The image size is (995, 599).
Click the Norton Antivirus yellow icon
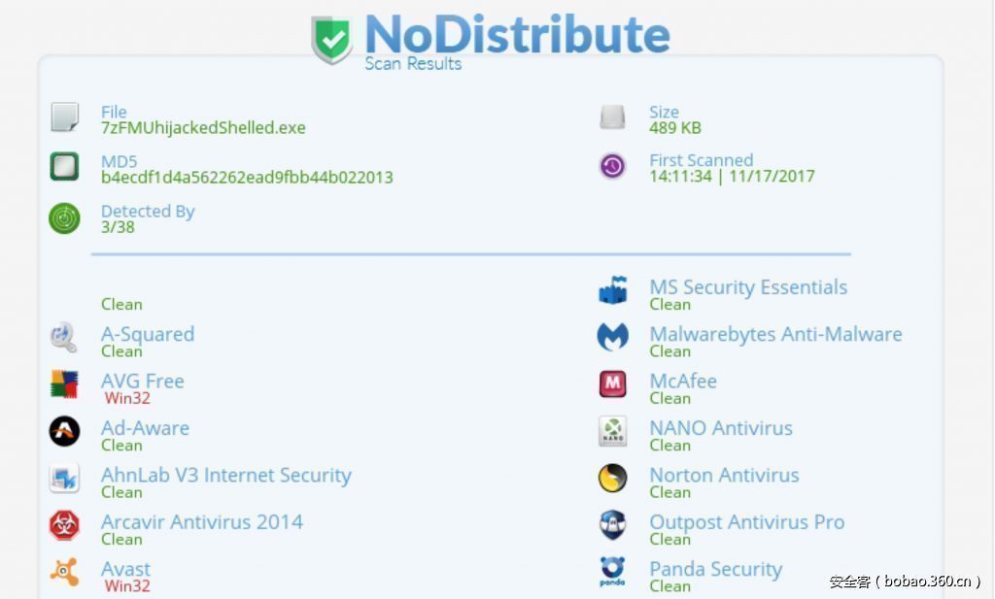(612, 479)
